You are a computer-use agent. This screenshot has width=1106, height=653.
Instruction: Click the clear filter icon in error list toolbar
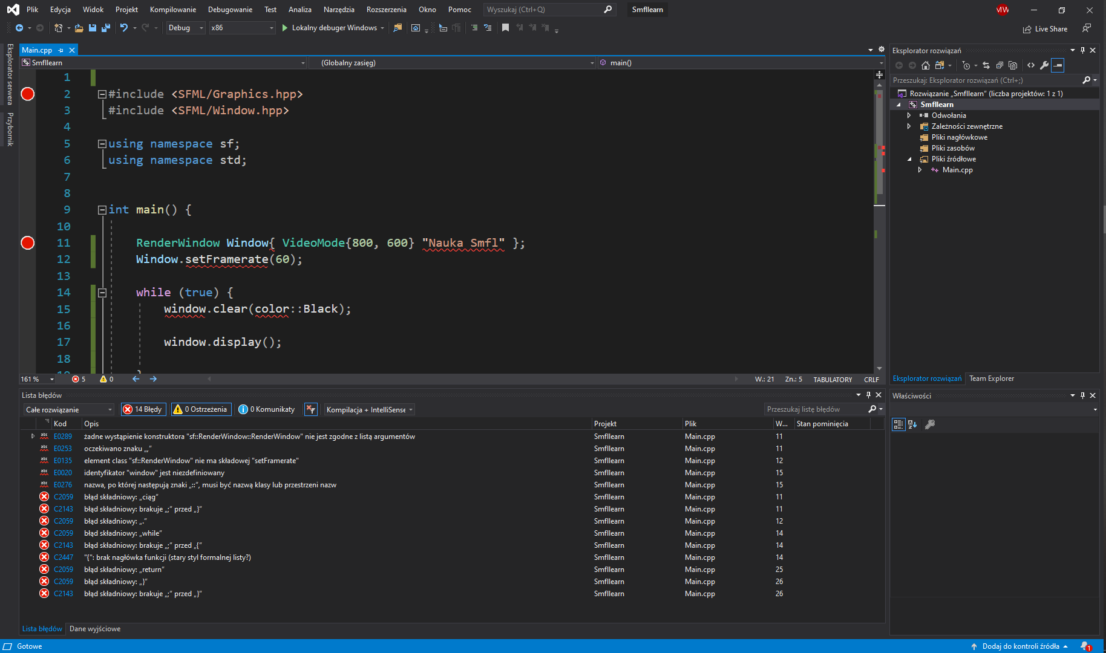click(311, 409)
